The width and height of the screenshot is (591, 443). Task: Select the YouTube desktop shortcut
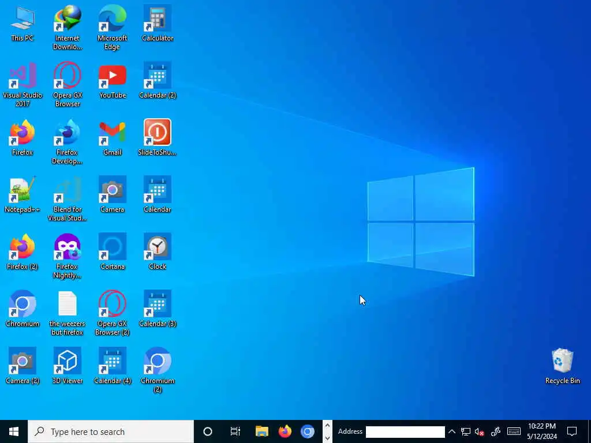click(113, 81)
